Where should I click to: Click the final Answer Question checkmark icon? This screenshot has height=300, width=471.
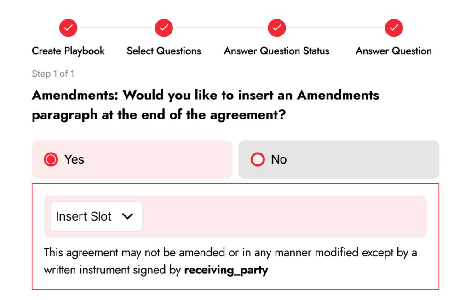coord(394,28)
